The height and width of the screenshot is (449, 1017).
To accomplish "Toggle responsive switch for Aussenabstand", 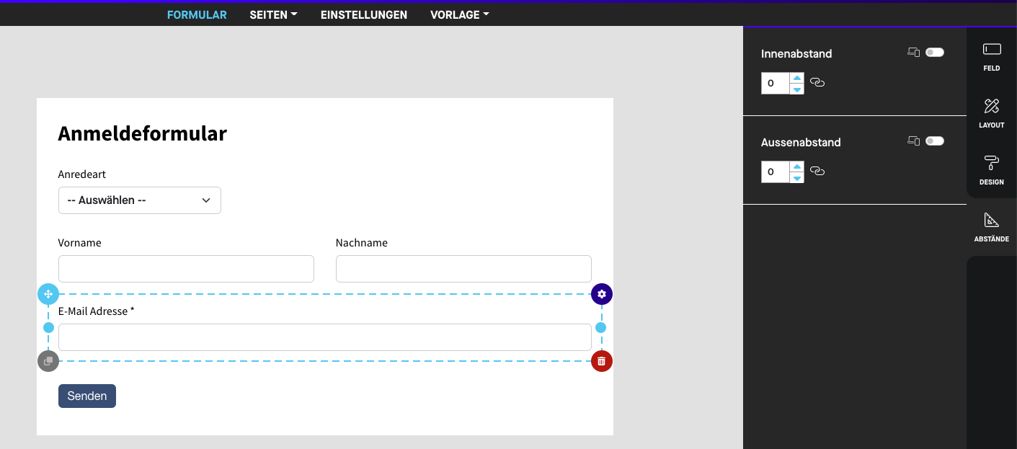I will 935,141.
